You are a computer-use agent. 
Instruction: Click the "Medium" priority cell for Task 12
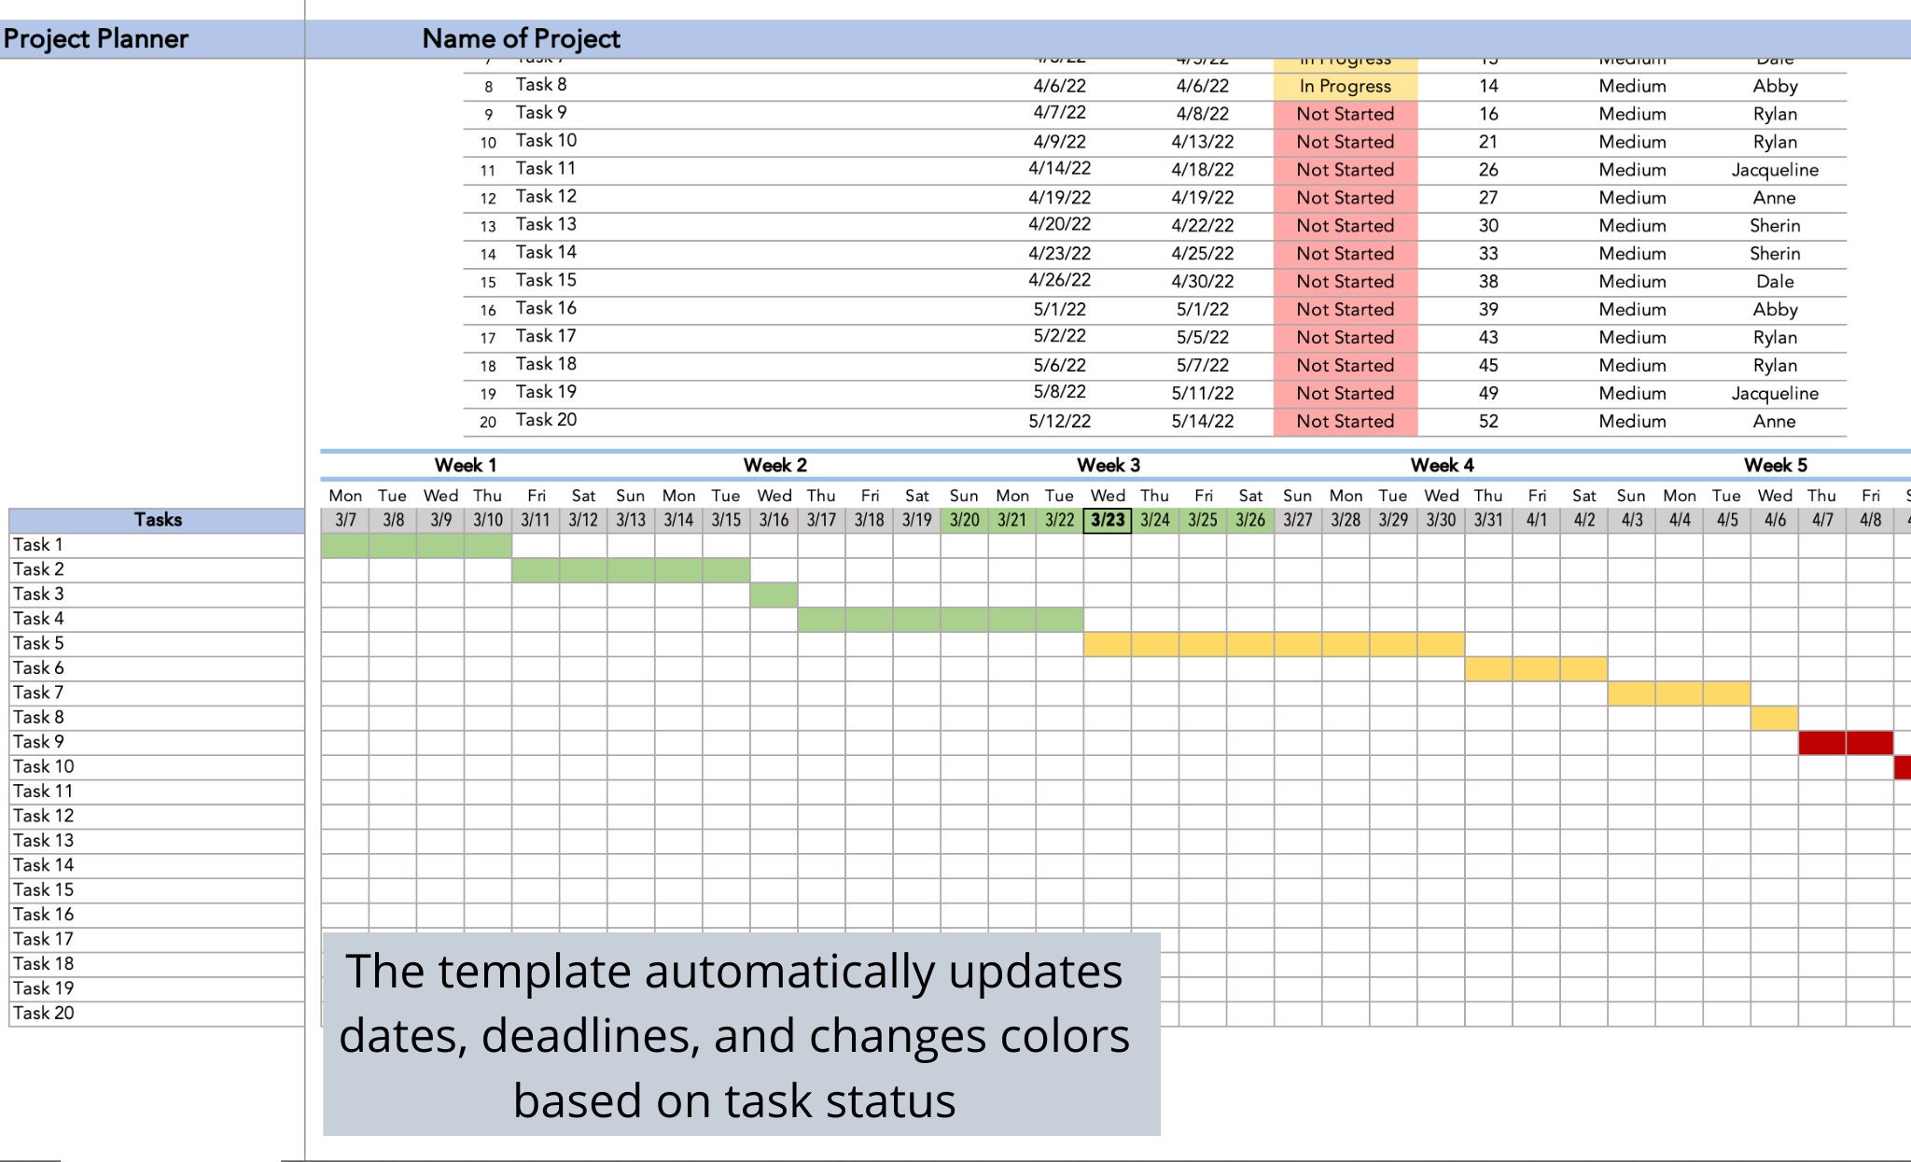[x=1630, y=198]
